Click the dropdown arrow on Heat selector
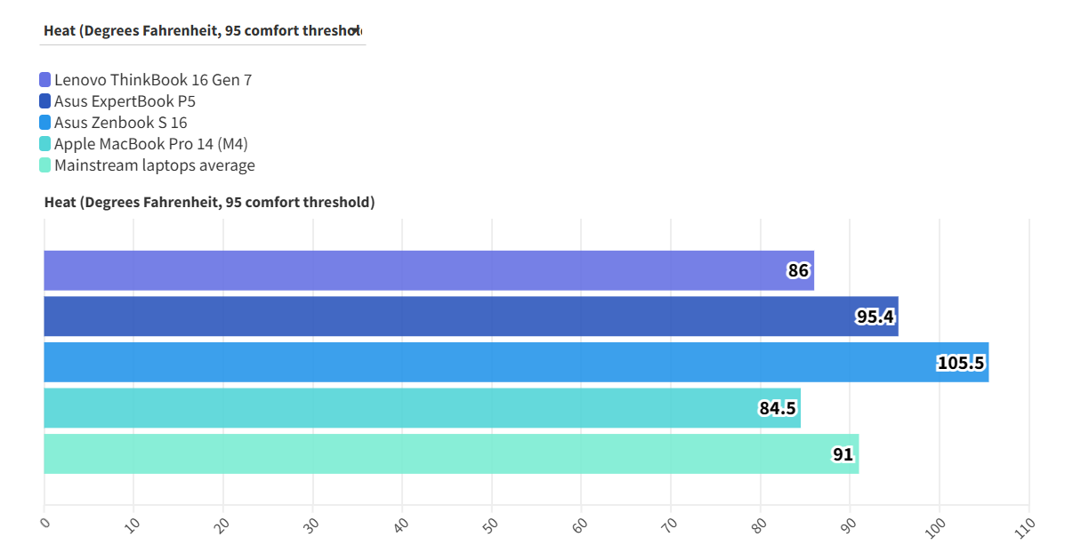 click(x=355, y=30)
